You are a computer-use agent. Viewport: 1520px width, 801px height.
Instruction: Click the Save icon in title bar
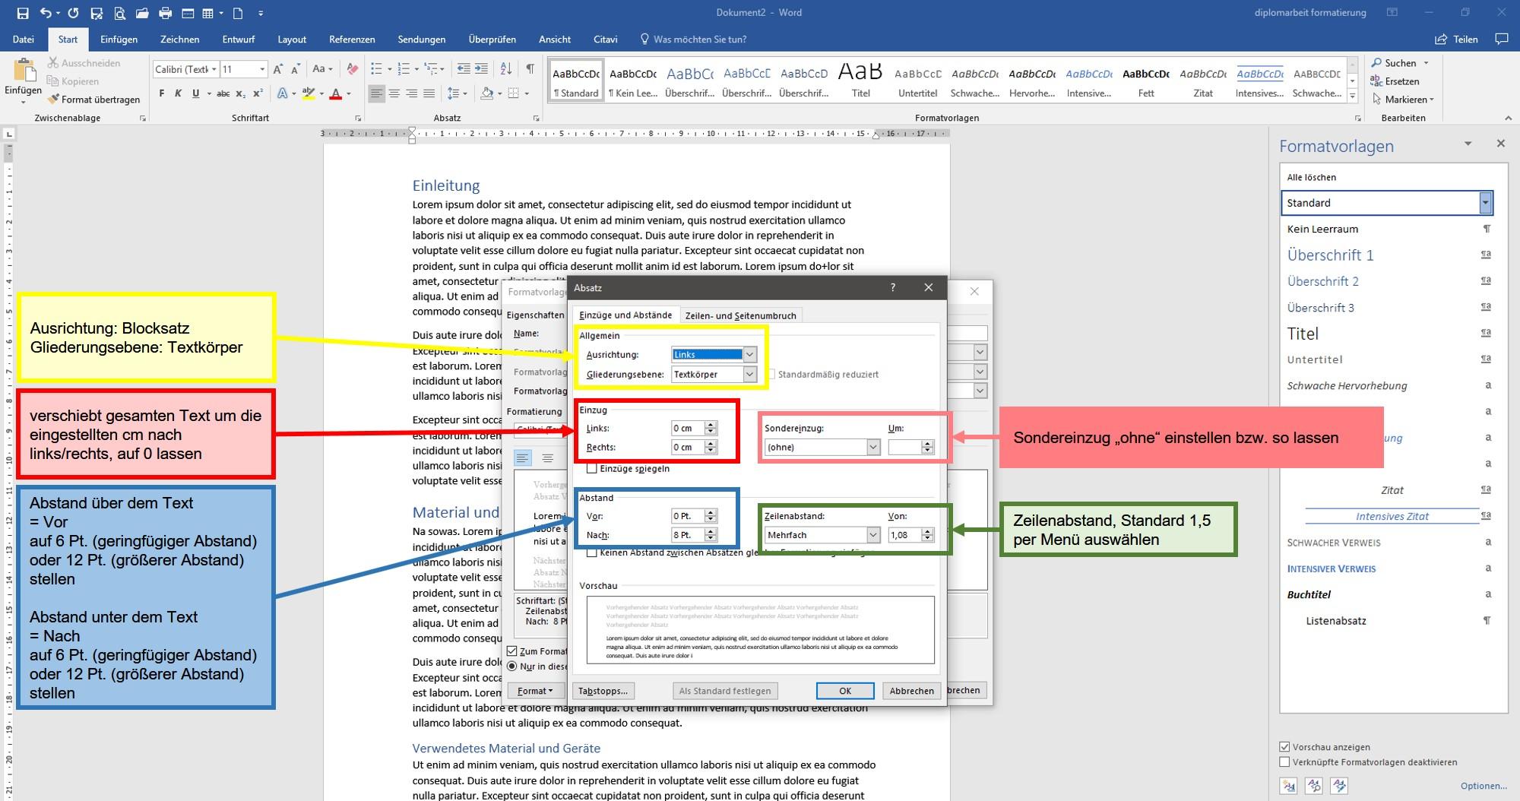[23, 13]
